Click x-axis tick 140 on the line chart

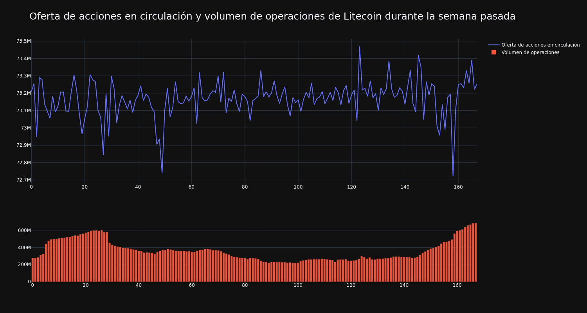(405, 187)
